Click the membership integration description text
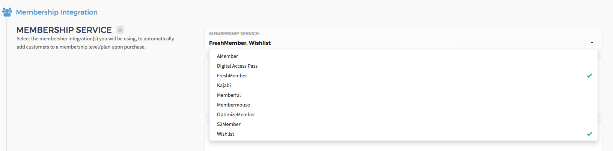The image size is (613, 151). pyautogui.click(x=95, y=43)
